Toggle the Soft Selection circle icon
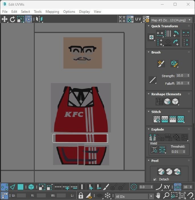The image size is (195, 200). click(x=134, y=187)
